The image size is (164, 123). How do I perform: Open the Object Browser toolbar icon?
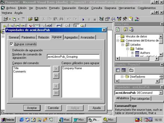click(119, 19)
